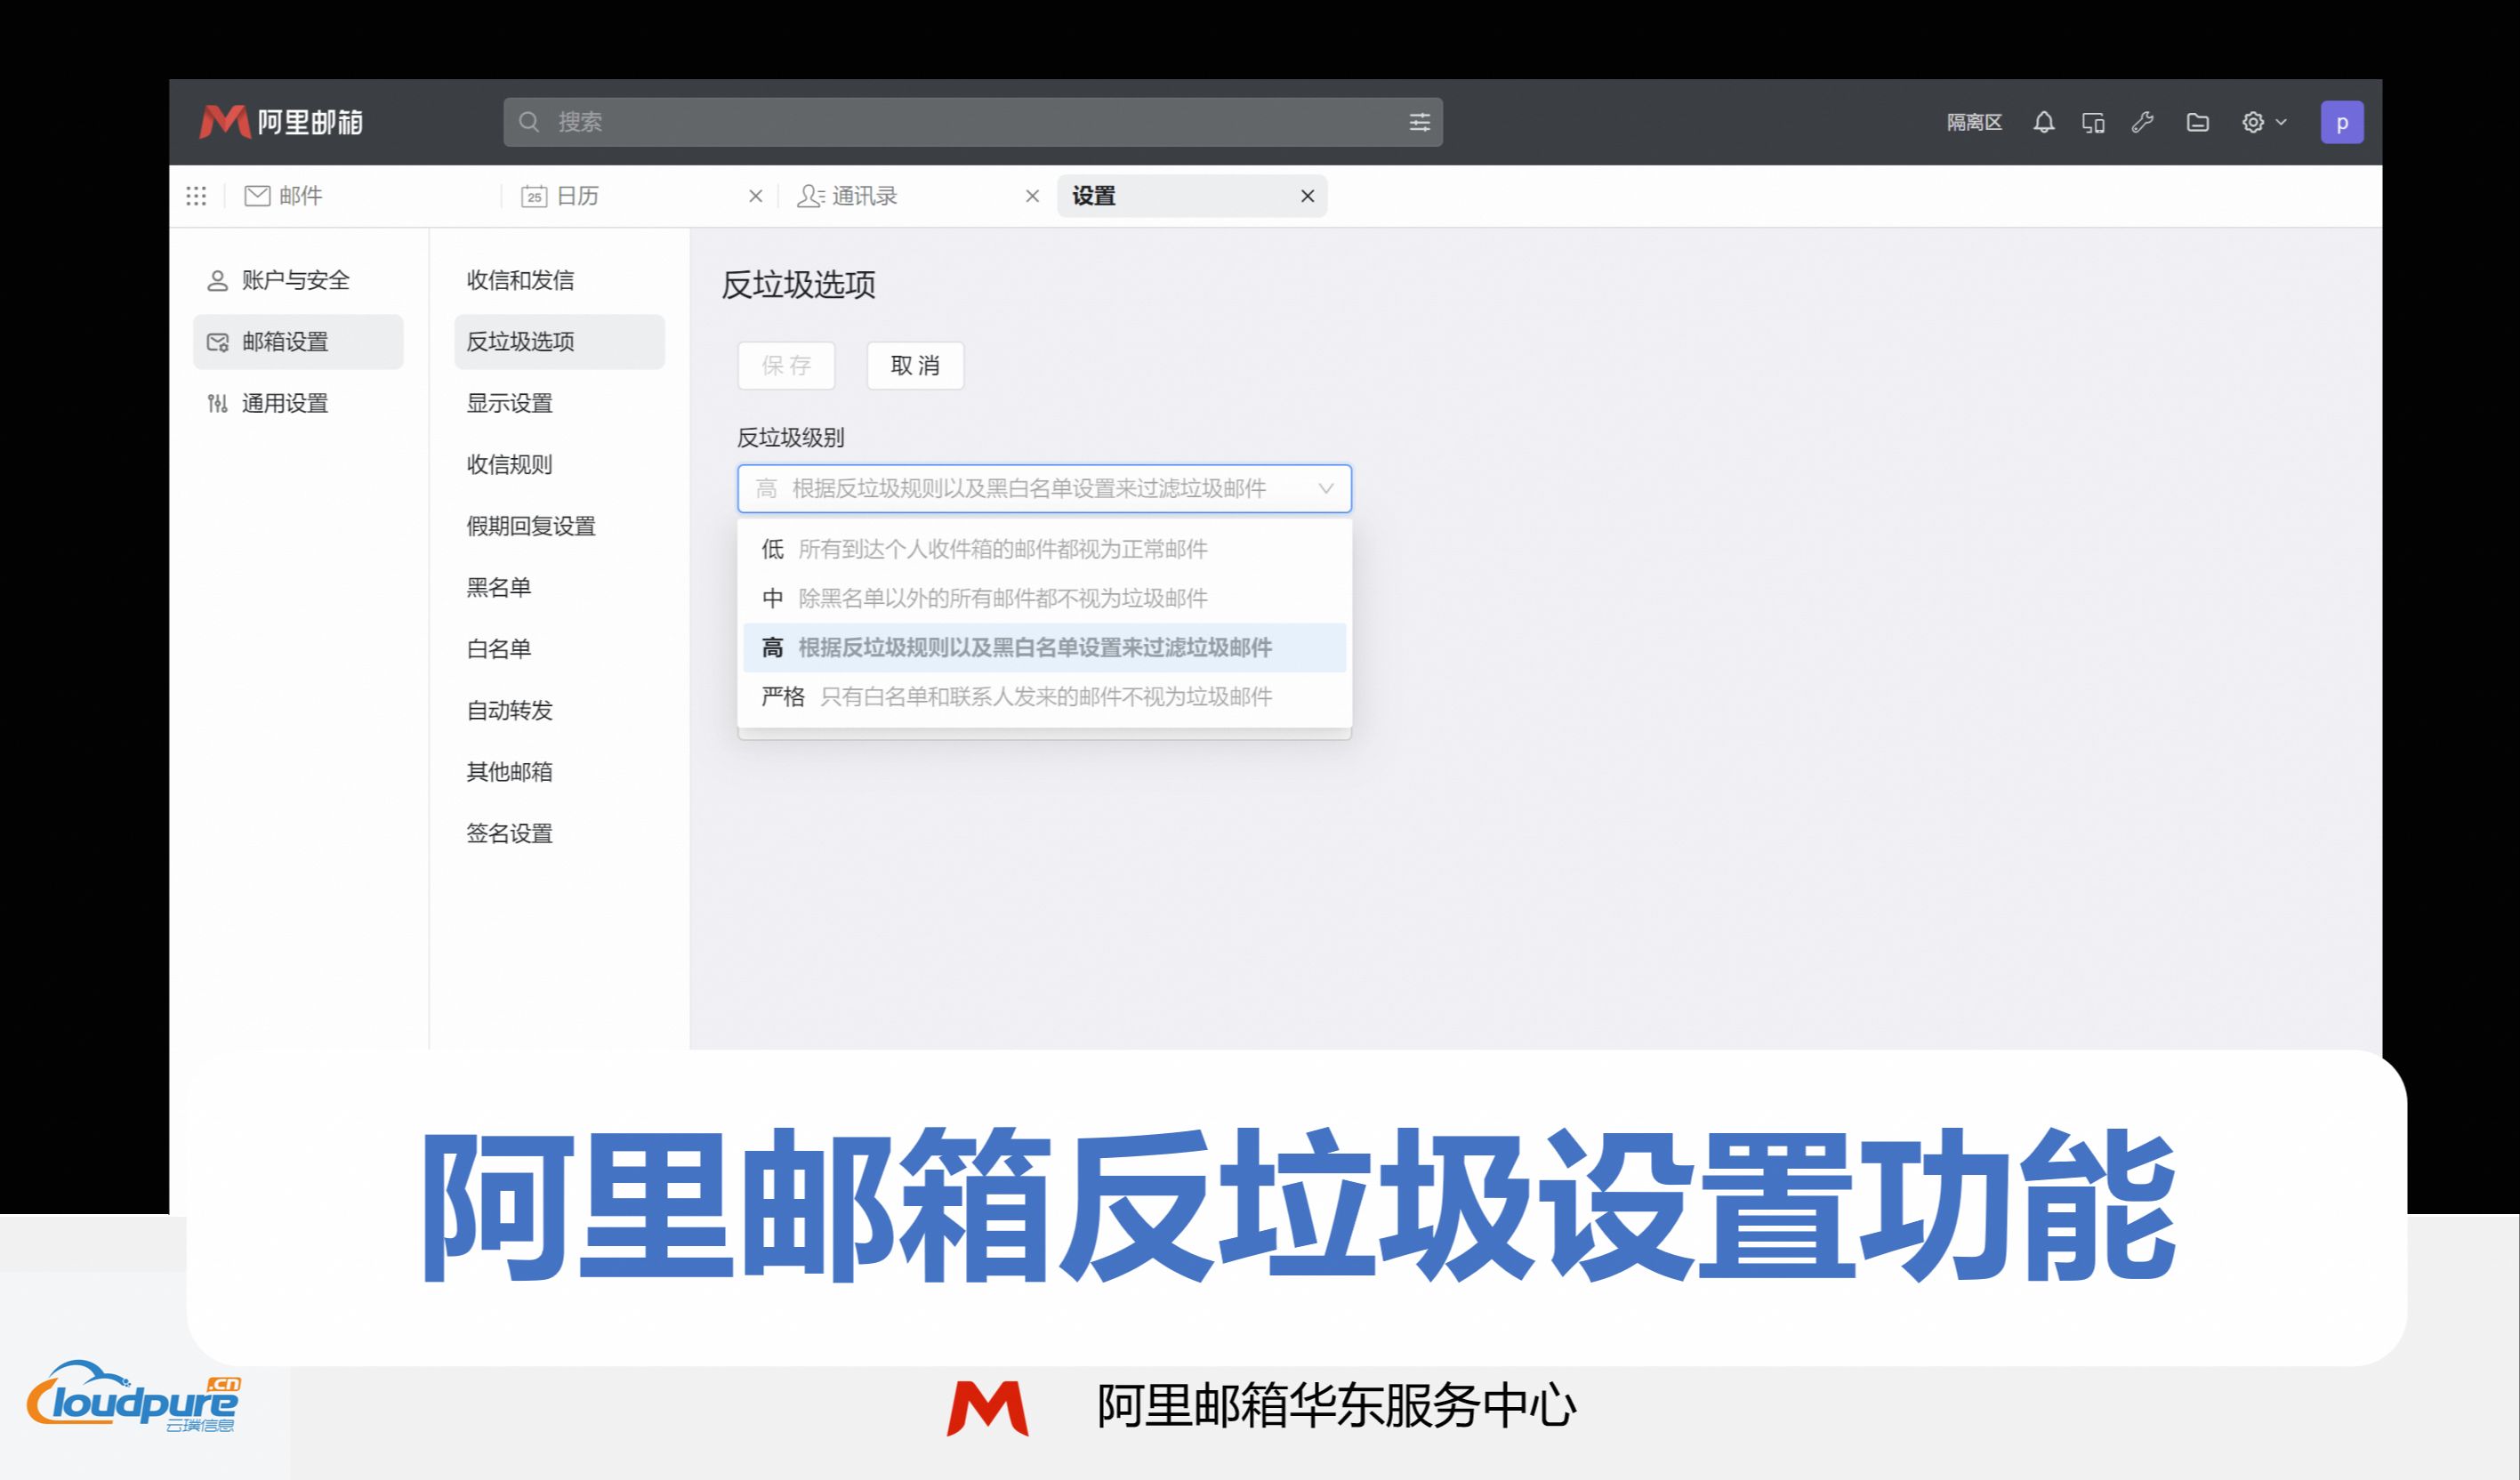
Task: Click the 账户与安全 person icon
Action: pyautogui.click(x=217, y=281)
